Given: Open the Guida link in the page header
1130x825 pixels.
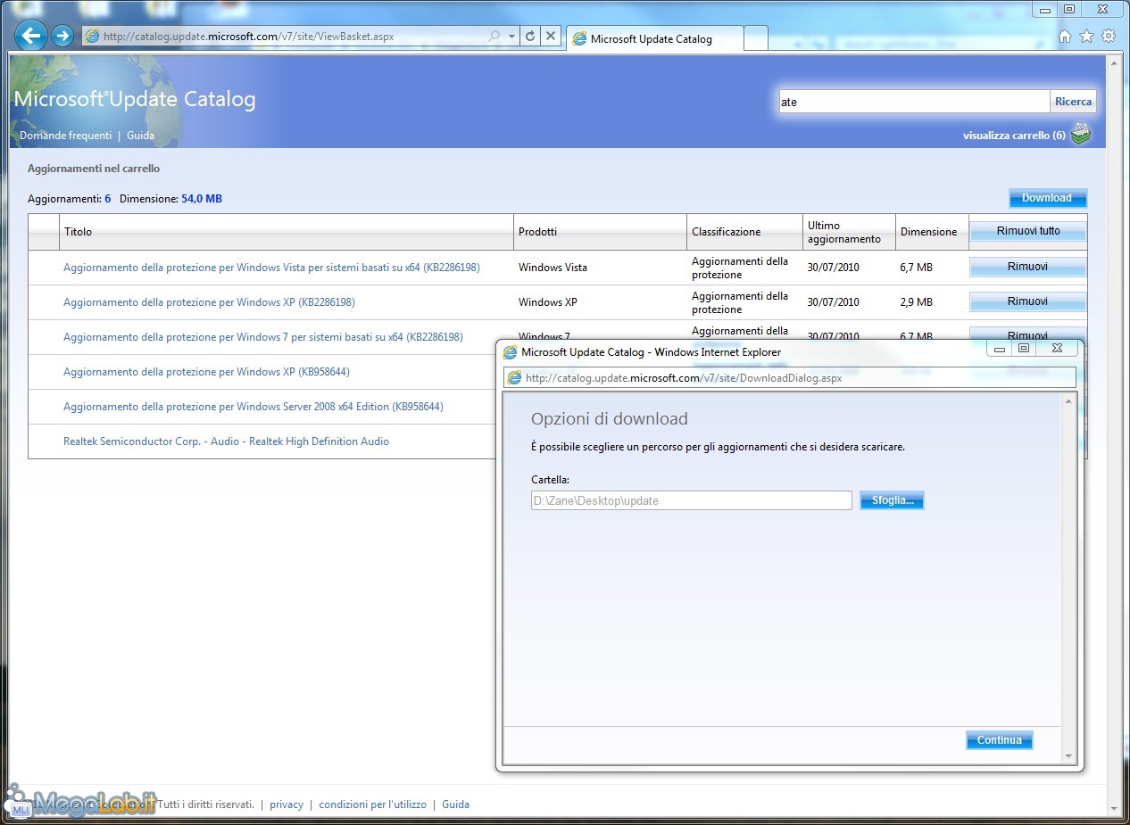Looking at the screenshot, I should [x=141, y=136].
